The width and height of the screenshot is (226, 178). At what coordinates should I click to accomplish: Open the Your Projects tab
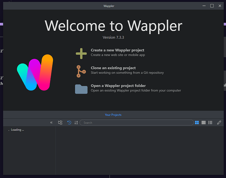pos(113,115)
